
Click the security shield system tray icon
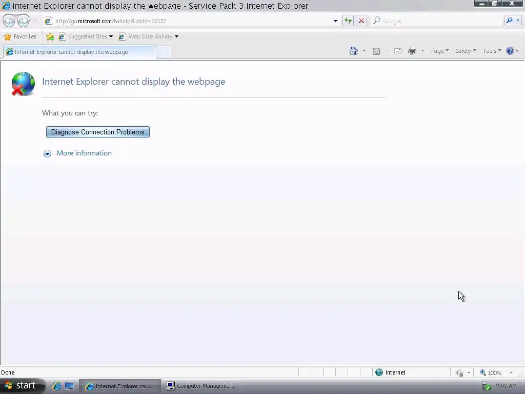point(487,386)
